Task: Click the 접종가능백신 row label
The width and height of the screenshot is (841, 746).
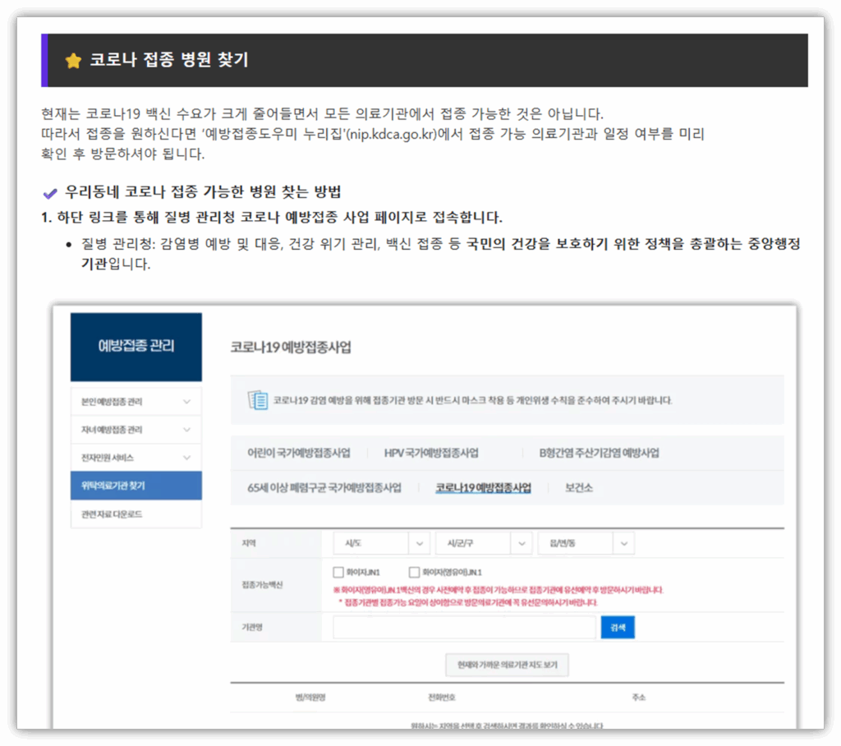Action: tap(262, 585)
